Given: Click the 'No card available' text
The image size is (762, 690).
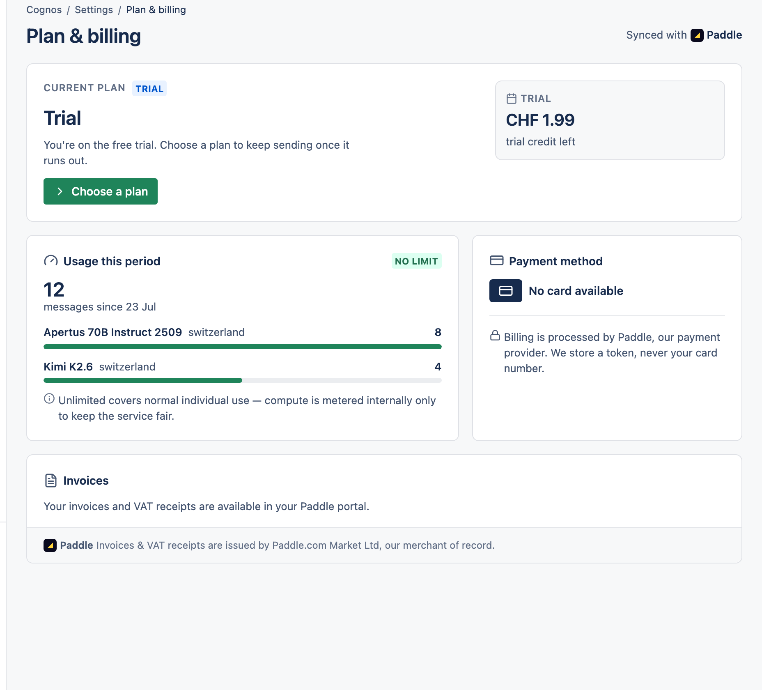Looking at the screenshot, I should click(x=576, y=291).
